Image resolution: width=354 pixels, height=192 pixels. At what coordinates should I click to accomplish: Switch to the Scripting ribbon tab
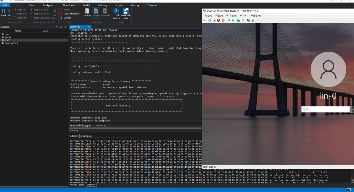pos(102,5)
